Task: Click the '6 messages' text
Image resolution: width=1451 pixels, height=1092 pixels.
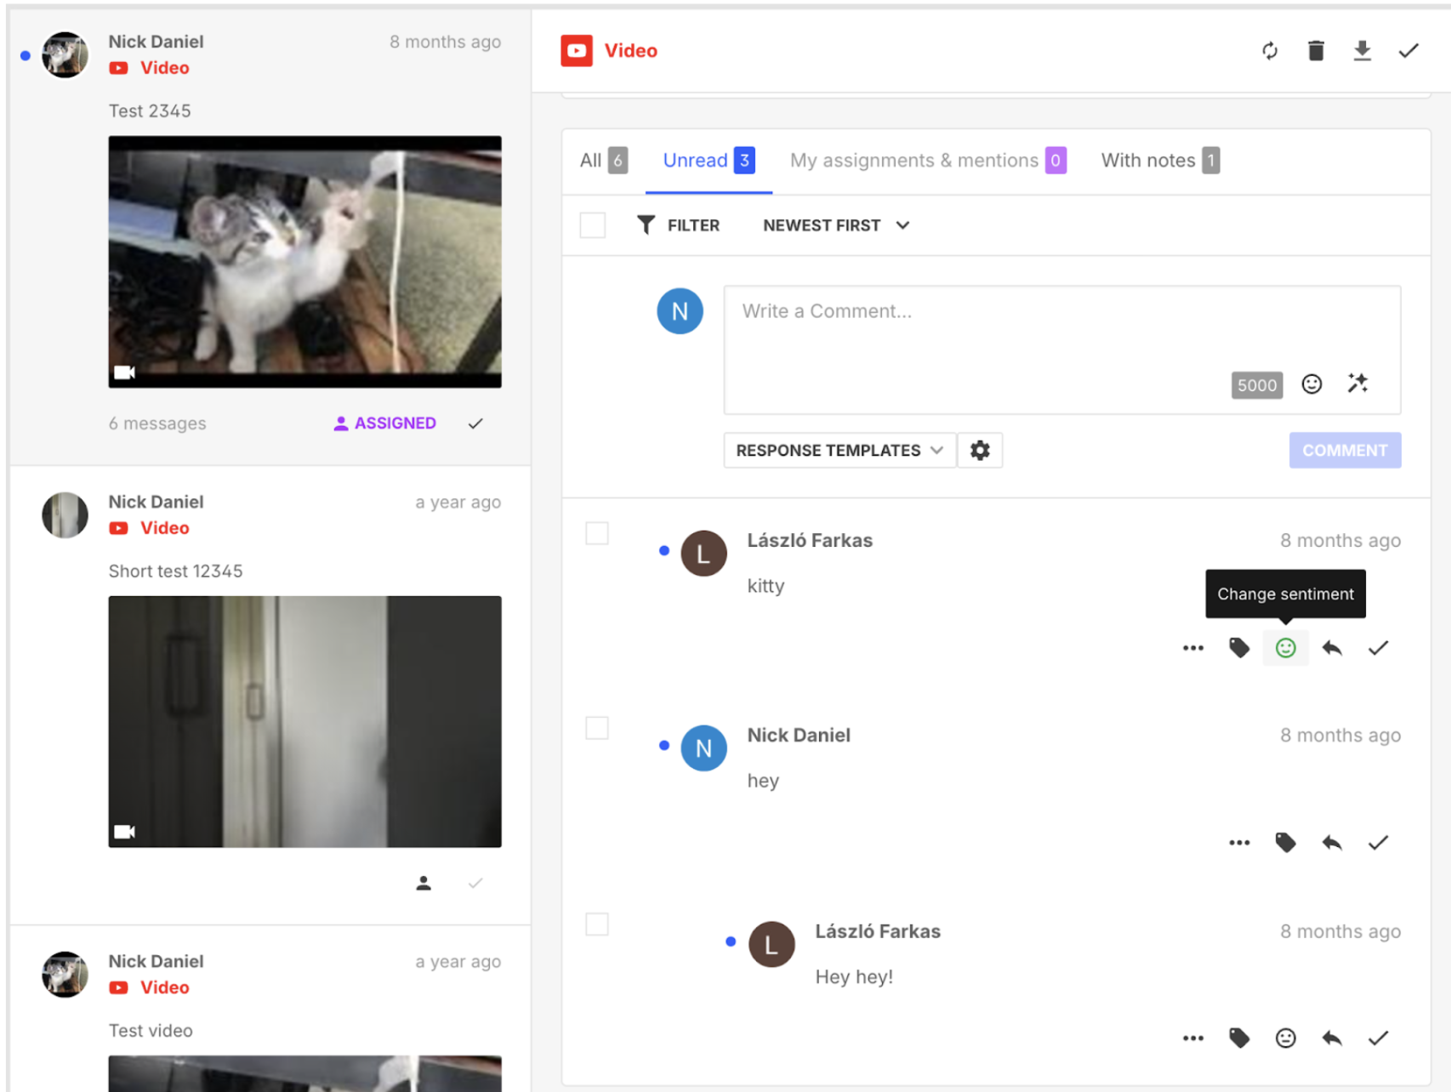Action: 157,424
